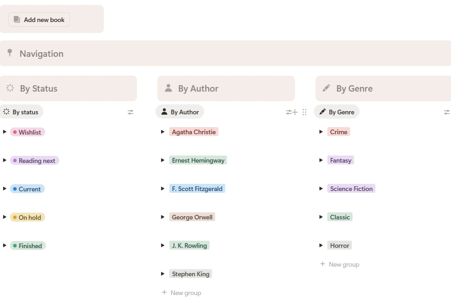
Task: Click the pin icon beside Navigation heading
Action: [10, 53]
